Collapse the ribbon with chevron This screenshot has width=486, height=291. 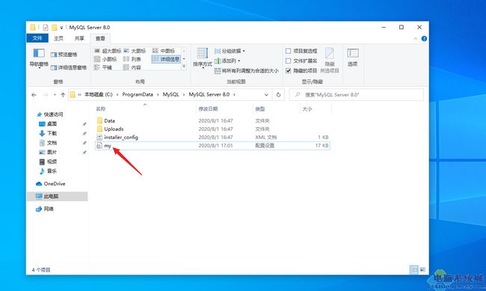coord(415,38)
